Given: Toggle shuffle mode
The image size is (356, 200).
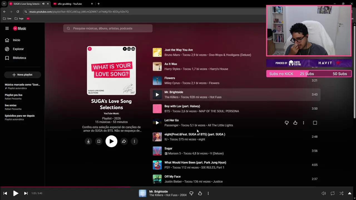Looking at the screenshot, I should tap(341, 193).
